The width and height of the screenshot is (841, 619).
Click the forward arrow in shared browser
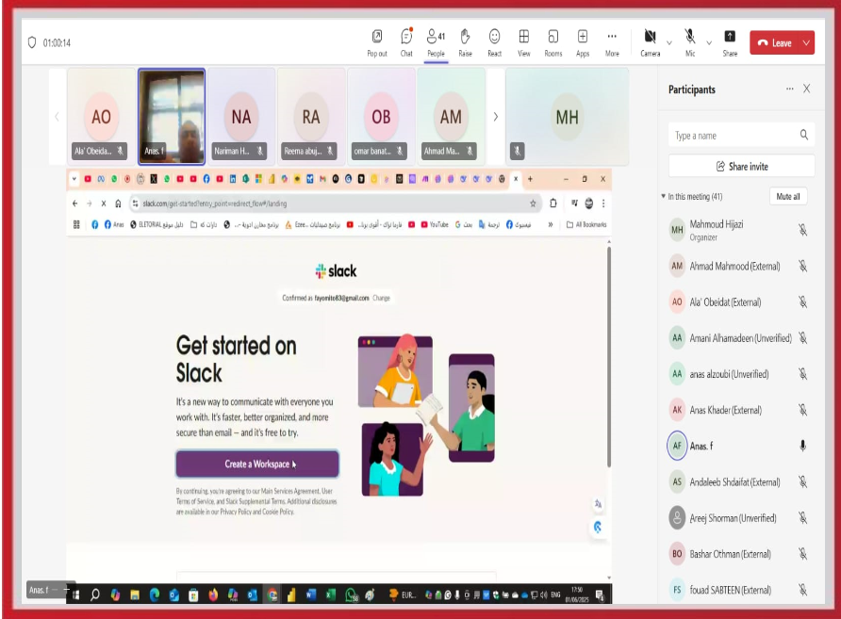[x=89, y=204]
